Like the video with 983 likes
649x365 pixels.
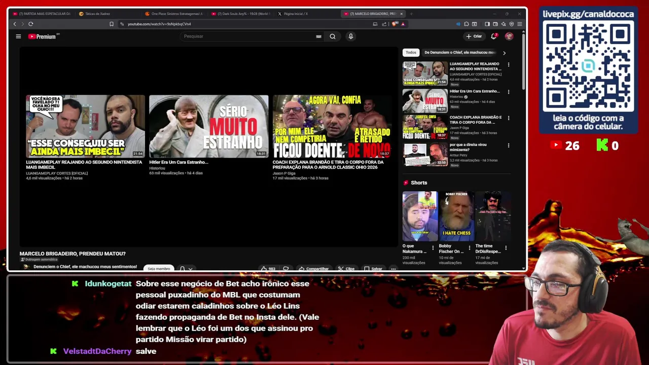tap(268, 269)
